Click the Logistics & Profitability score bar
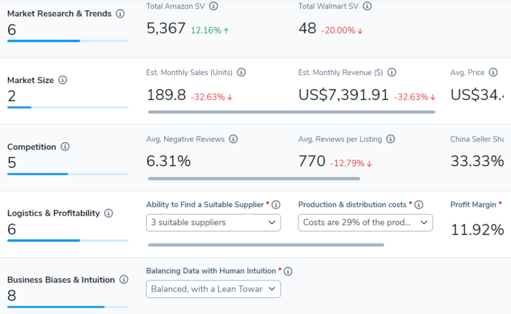Screen dimensions: 511x314 [68, 240]
